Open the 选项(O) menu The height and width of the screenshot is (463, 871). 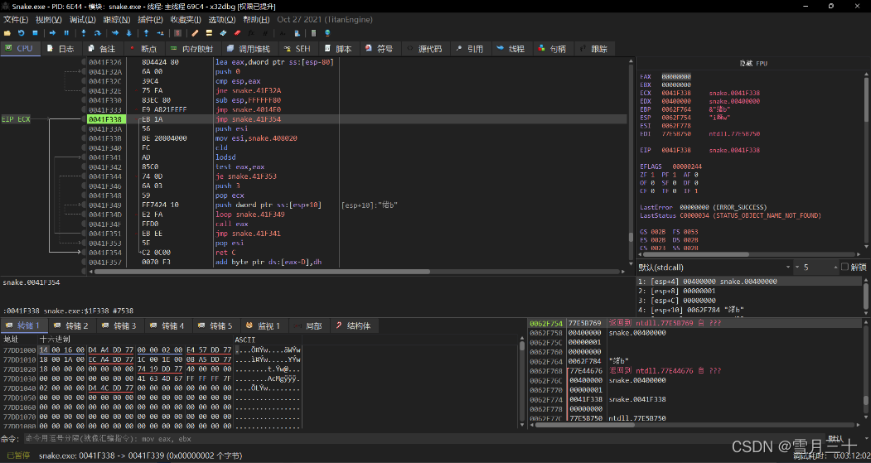click(x=221, y=19)
